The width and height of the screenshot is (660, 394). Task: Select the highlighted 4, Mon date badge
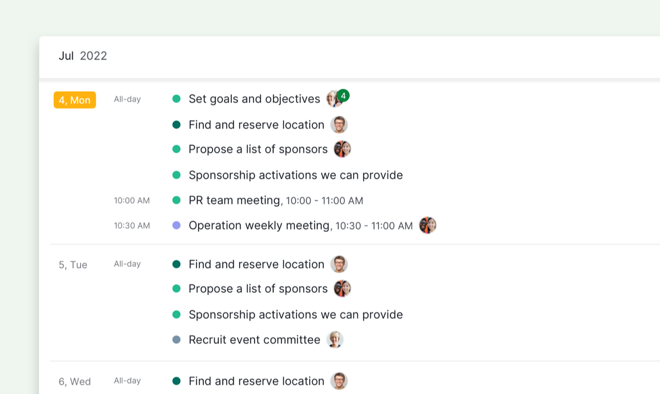point(75,100)
